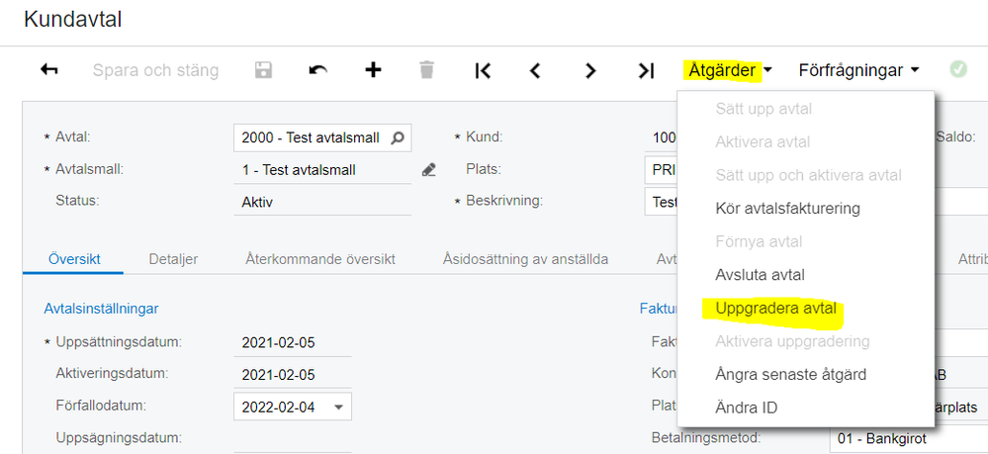Image resolution: width=988 pixels, height=454 pixels.
Task: Go to next record arrow
Action: pyautogui.click(x=590, y=70)
